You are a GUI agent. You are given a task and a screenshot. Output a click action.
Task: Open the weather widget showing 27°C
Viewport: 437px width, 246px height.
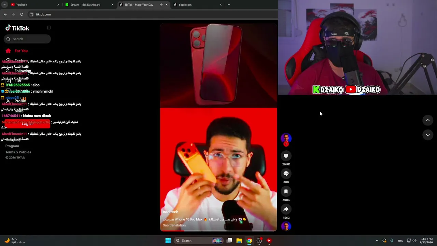[x=15, y=241]
